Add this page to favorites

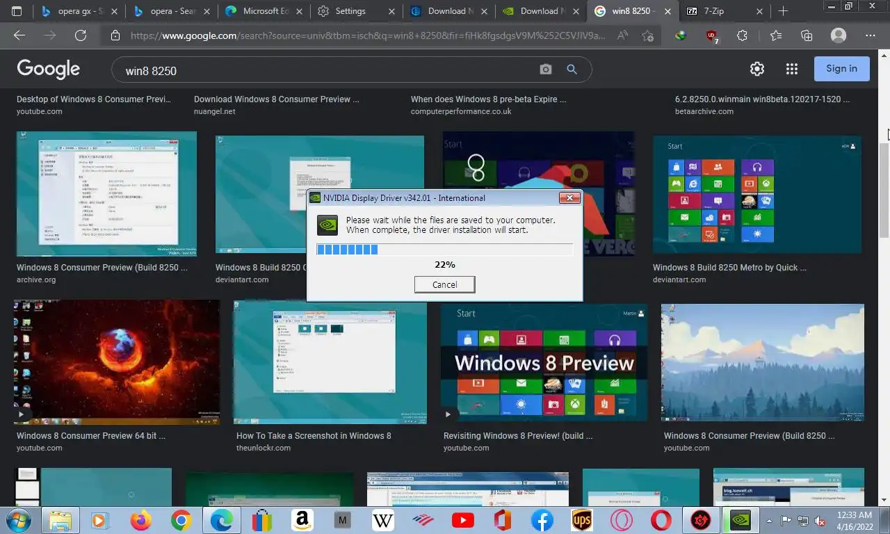(x=648, y=35)
